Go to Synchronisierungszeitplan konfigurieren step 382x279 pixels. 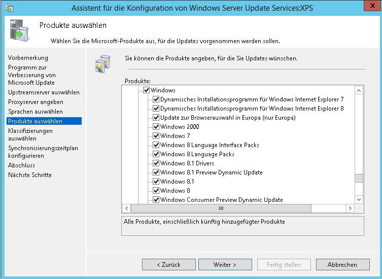[x=43, y=152]
